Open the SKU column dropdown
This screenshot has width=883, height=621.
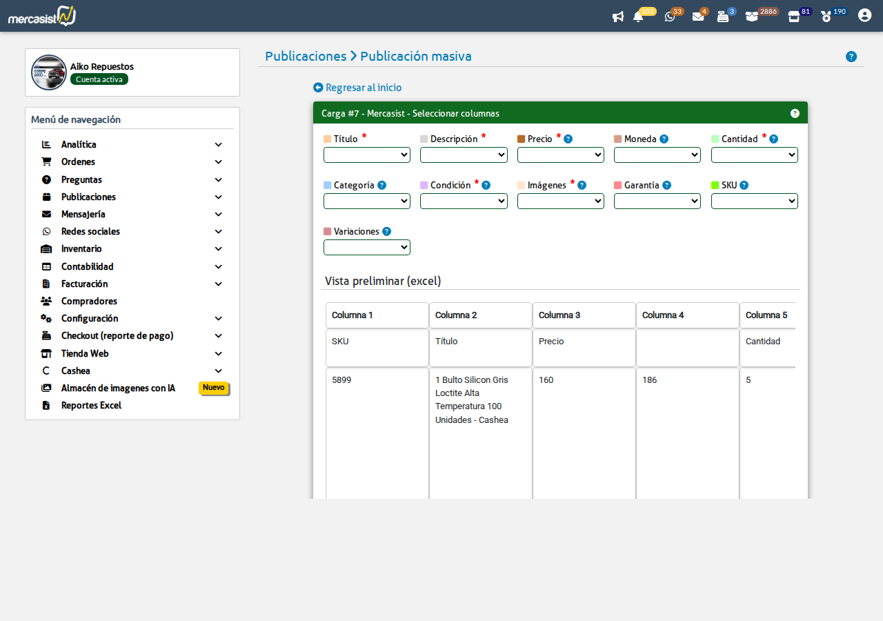point(755,201)
